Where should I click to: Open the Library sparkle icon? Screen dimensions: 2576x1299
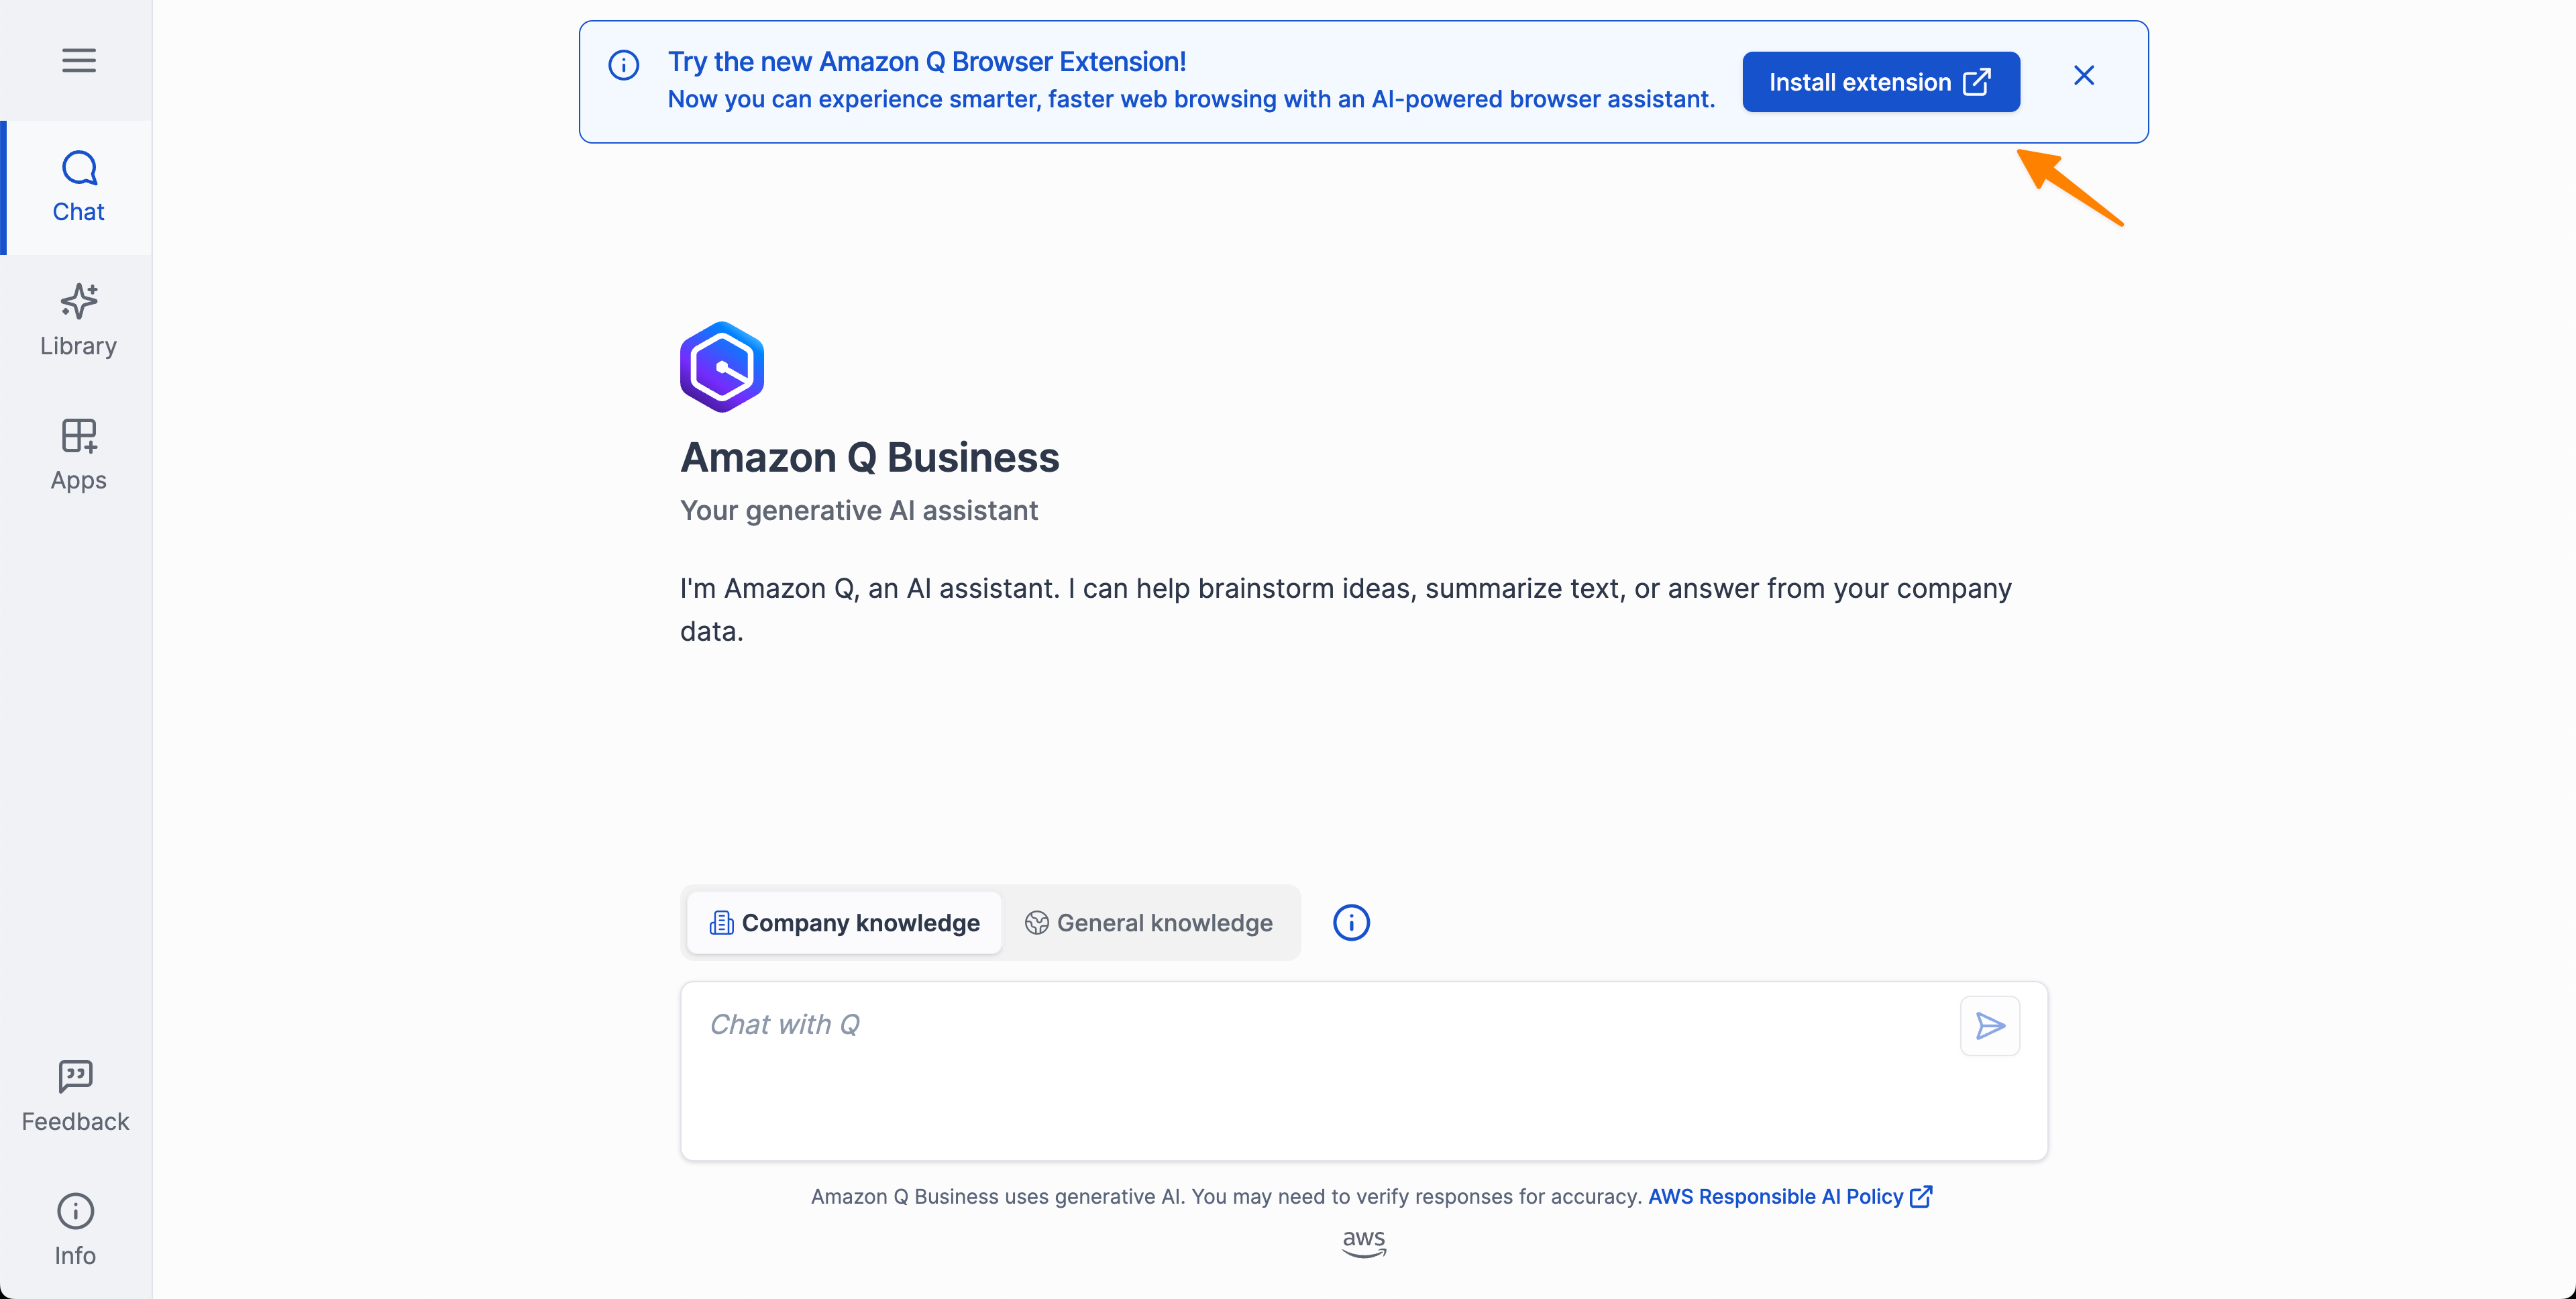click(x=78, y=301)
